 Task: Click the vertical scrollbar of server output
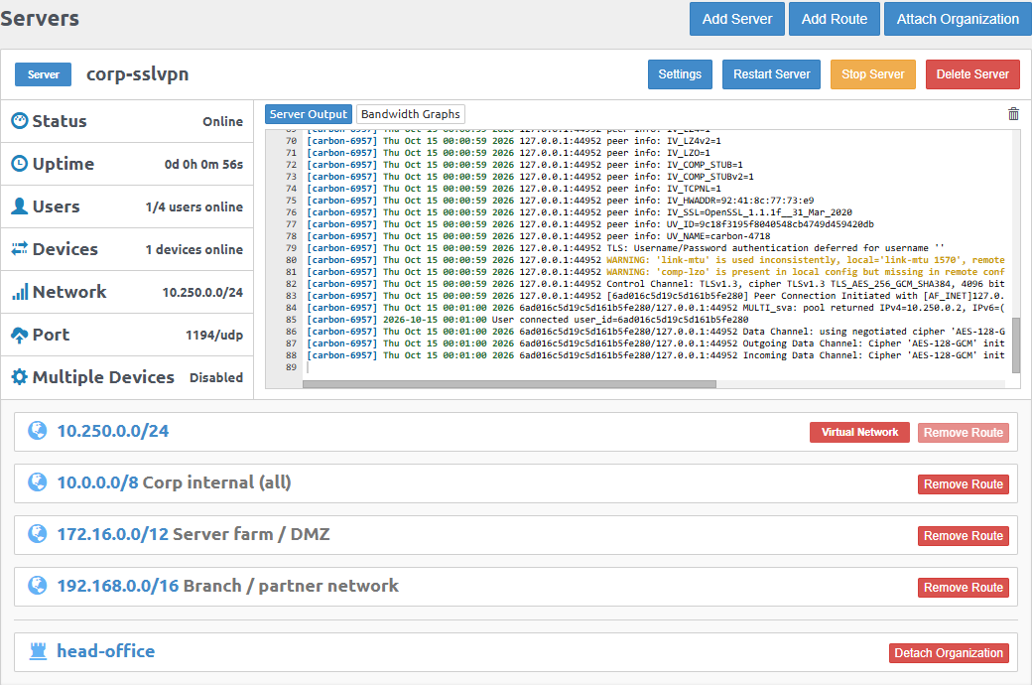[1015, 345]
